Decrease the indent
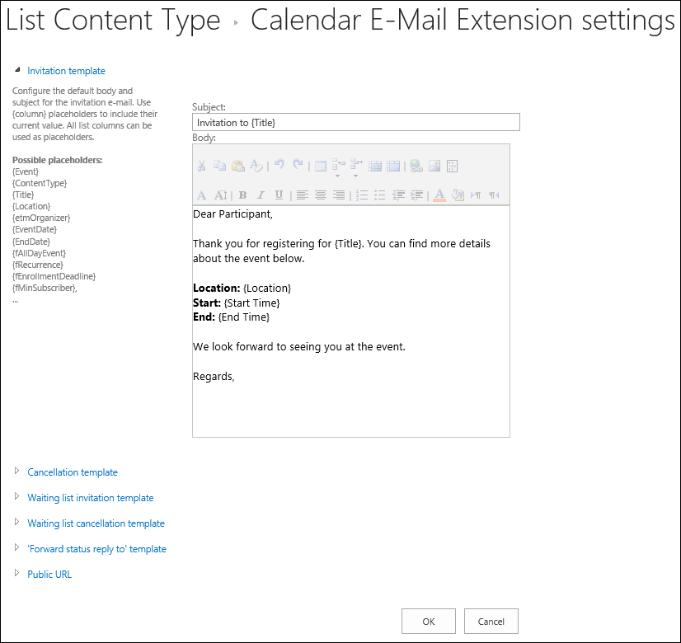This screenshot has height=643, width=681. click(398, 195)
